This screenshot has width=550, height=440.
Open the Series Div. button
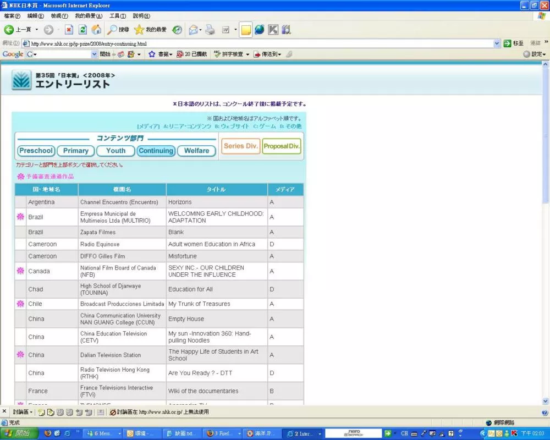[x=241, y=146]
